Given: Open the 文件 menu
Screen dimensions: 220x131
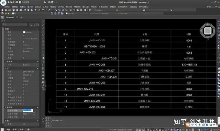Looking at the screenshot, I should point(7,7).
